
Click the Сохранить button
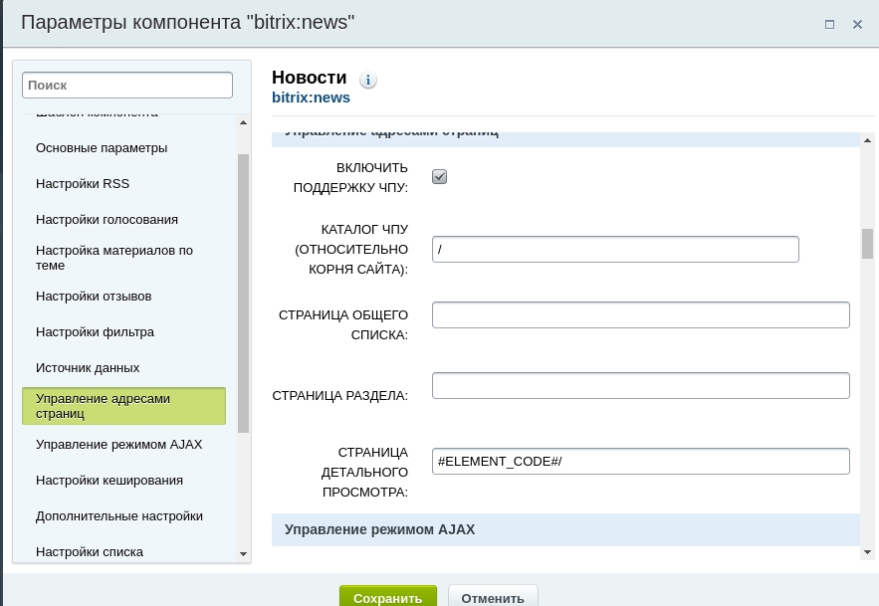tap(388, 598)
